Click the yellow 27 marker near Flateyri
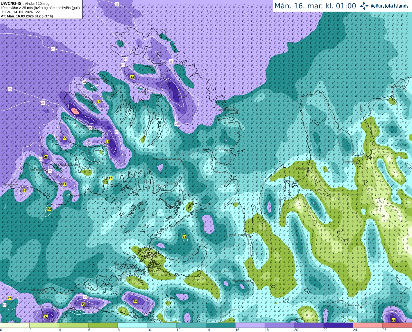This screenshot has height=332, width=412. 98,102
